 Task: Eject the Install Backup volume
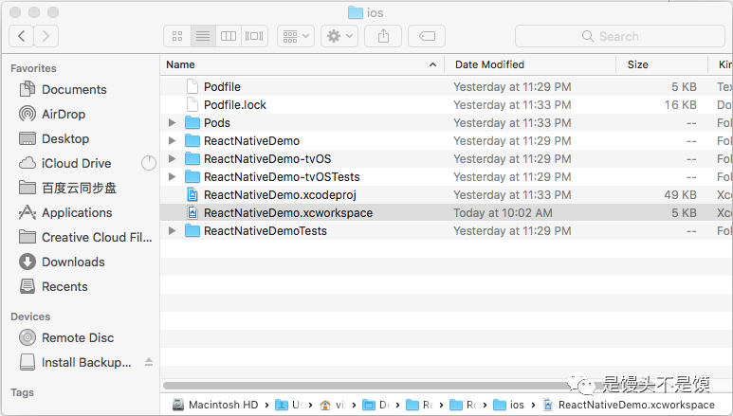149,362
